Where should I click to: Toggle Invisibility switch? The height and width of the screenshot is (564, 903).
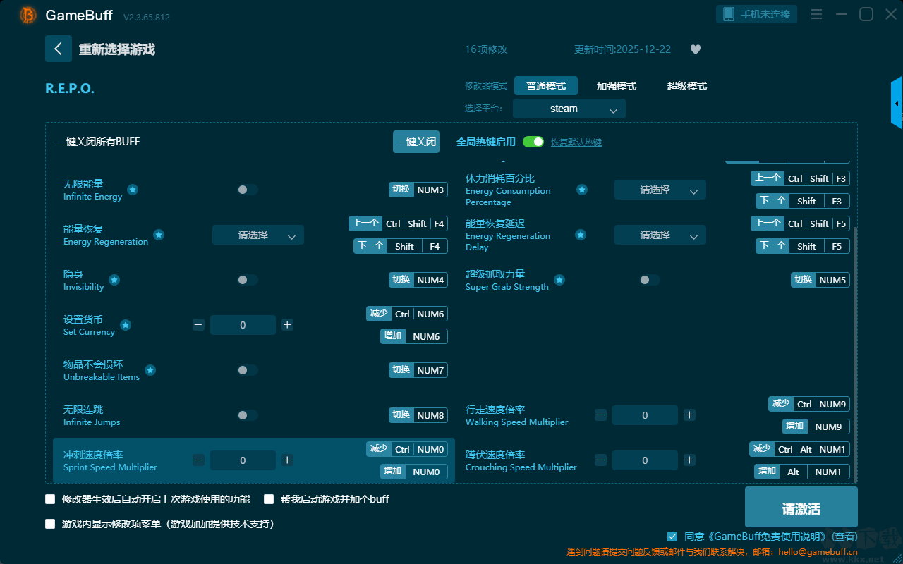tap(248, 280)
